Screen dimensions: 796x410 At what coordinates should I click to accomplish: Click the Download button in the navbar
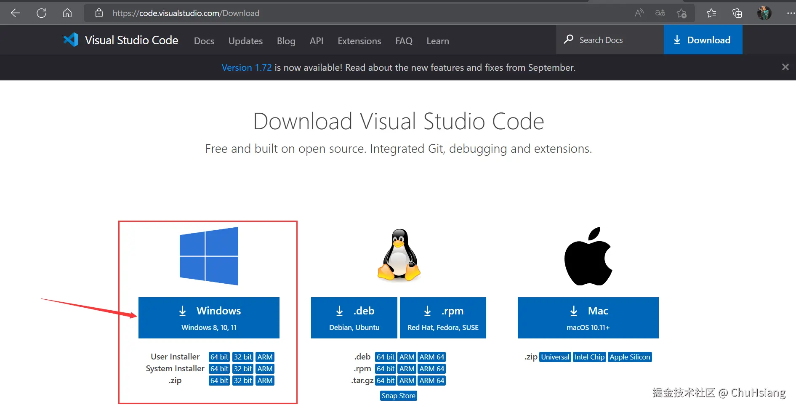tap(703, 40)
